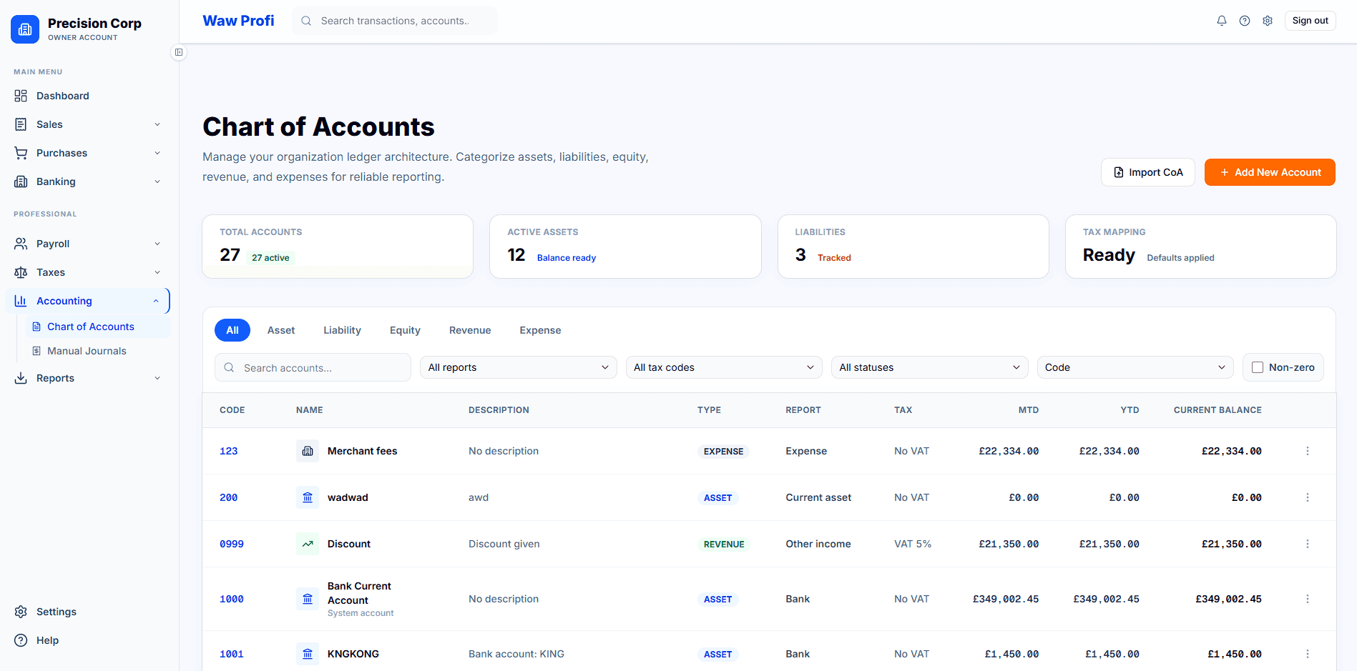Click the Reports download icon in sidebar
The image size is (1357, 671).
(x=21, y=378)
